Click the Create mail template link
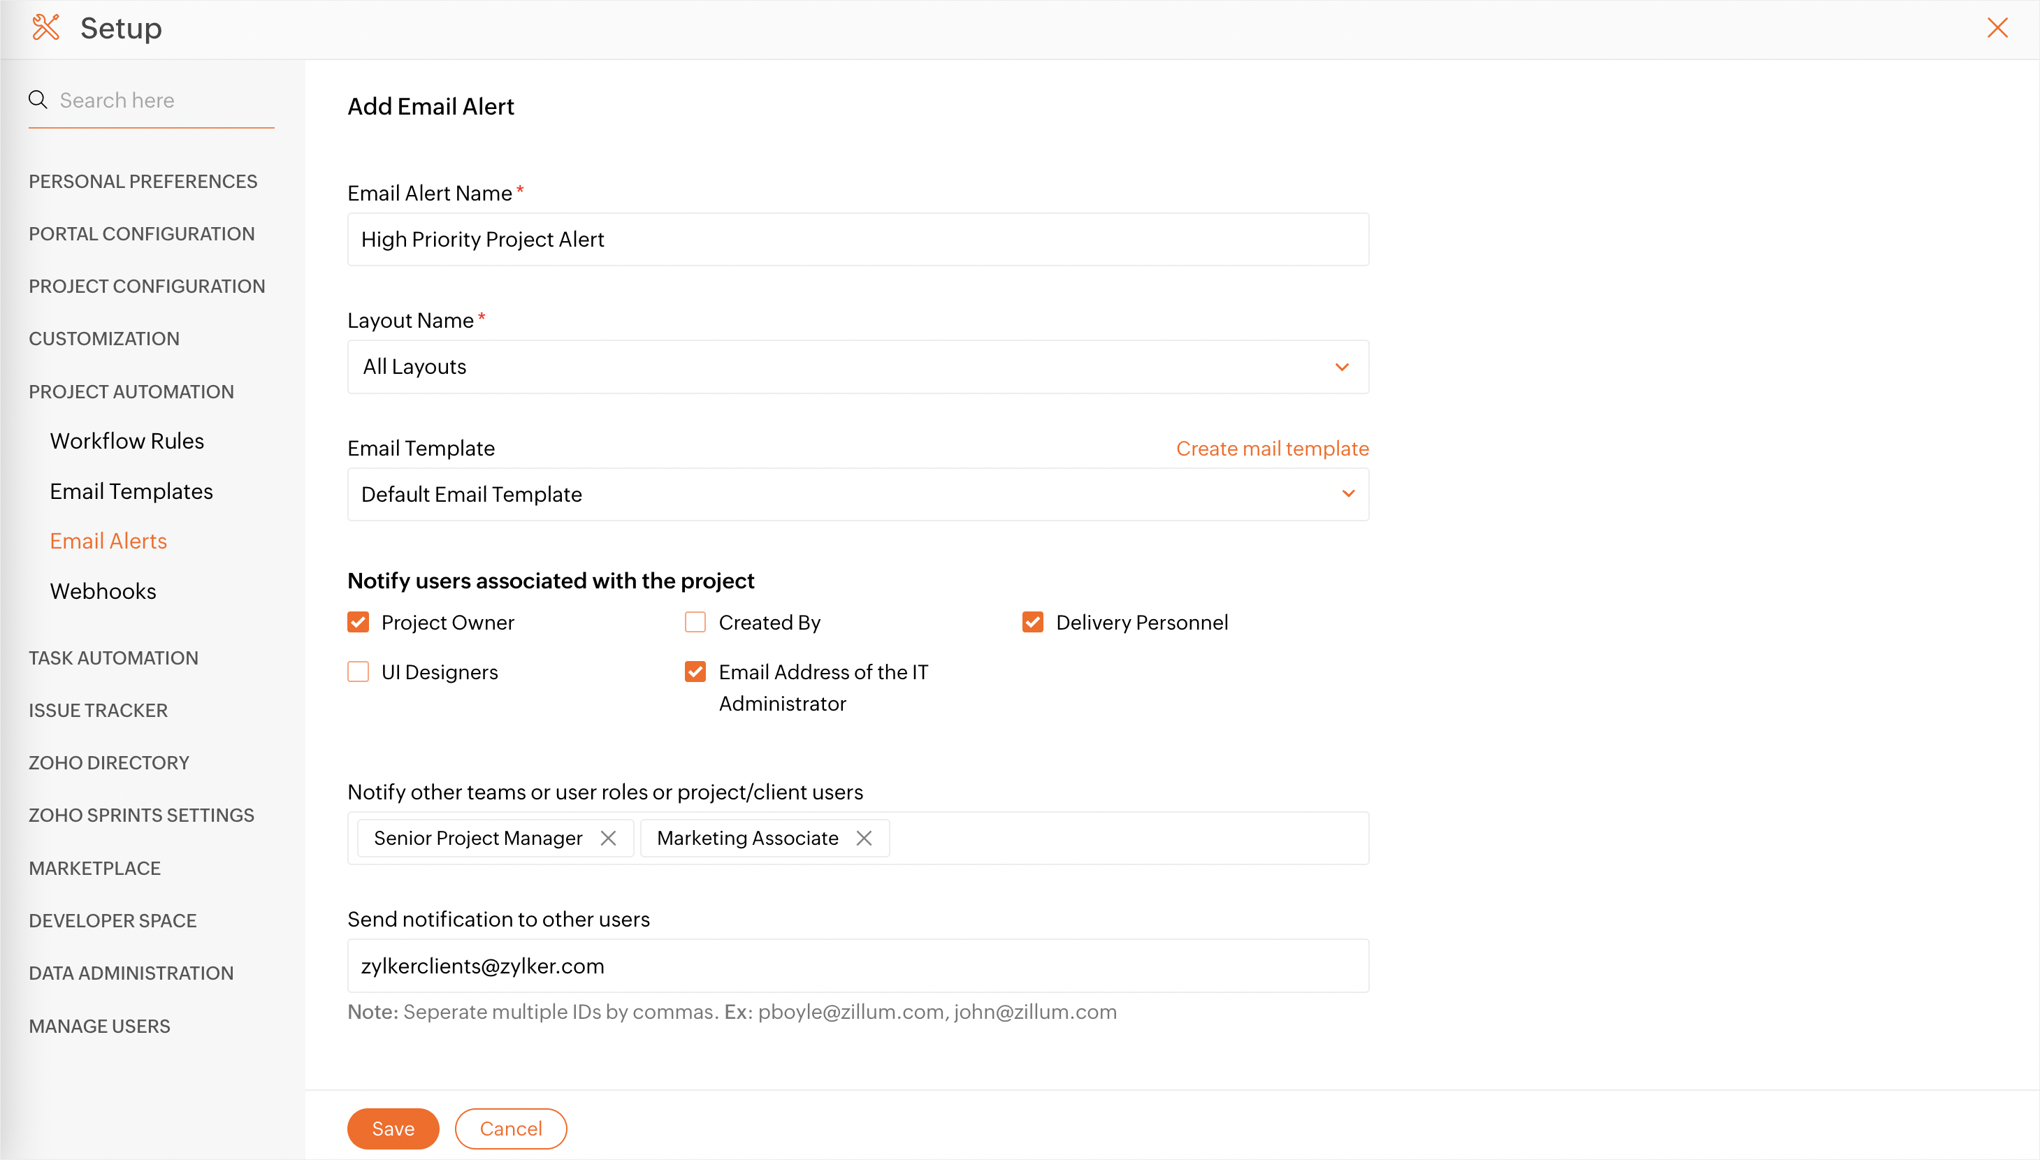This screenshot has width=2040, height=1160. 1272,449
